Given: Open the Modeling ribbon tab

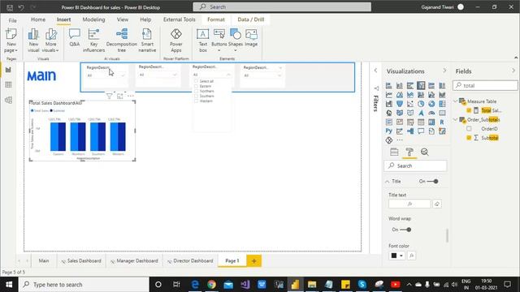Looking at the screenshot, I should click(94, 19).
